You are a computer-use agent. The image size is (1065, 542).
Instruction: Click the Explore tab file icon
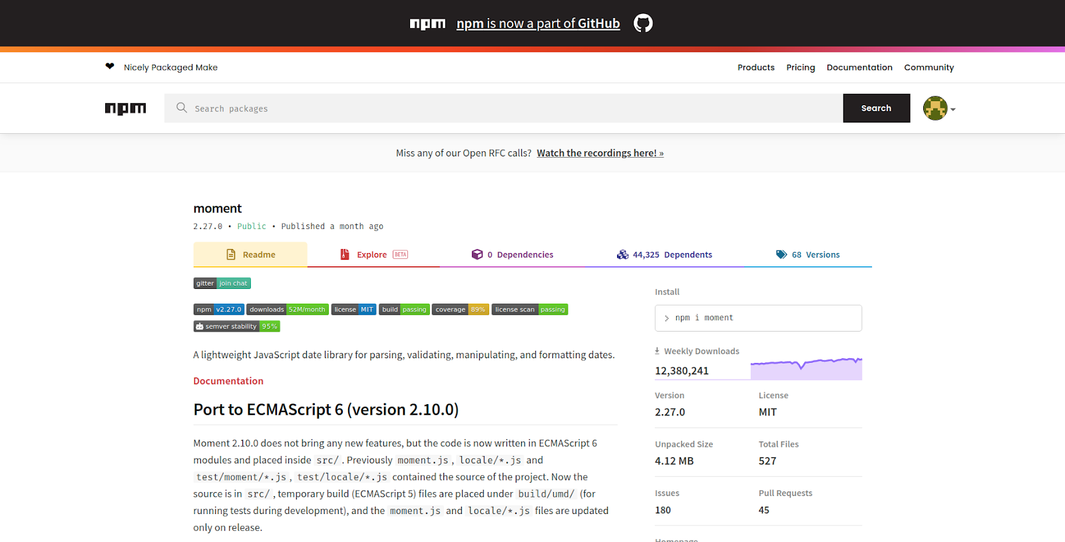tap(345, 254)
